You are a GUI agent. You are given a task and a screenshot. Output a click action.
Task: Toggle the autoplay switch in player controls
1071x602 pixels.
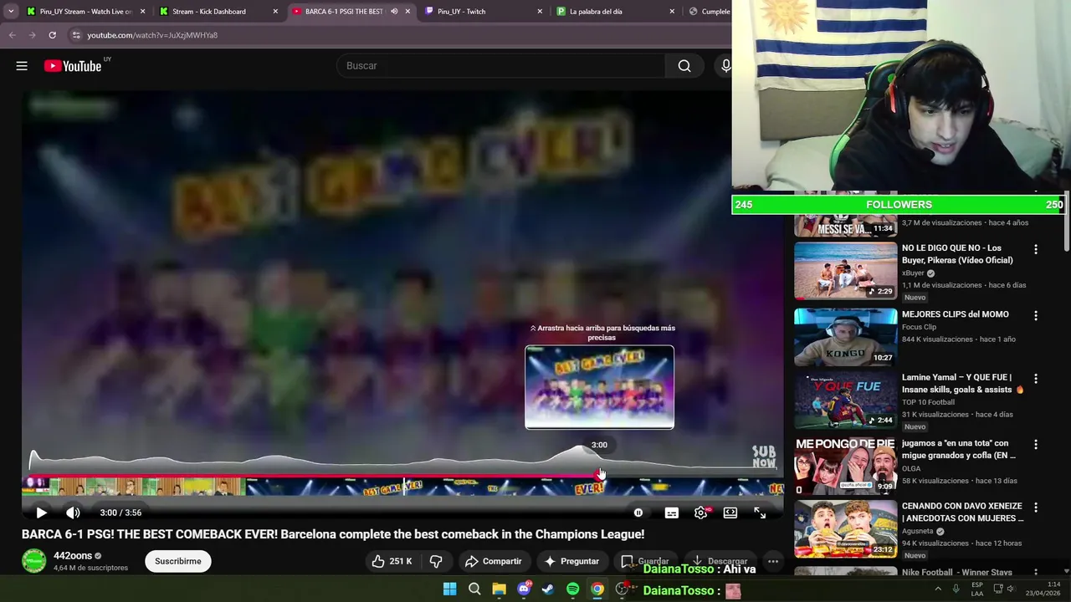click(638, 513)
